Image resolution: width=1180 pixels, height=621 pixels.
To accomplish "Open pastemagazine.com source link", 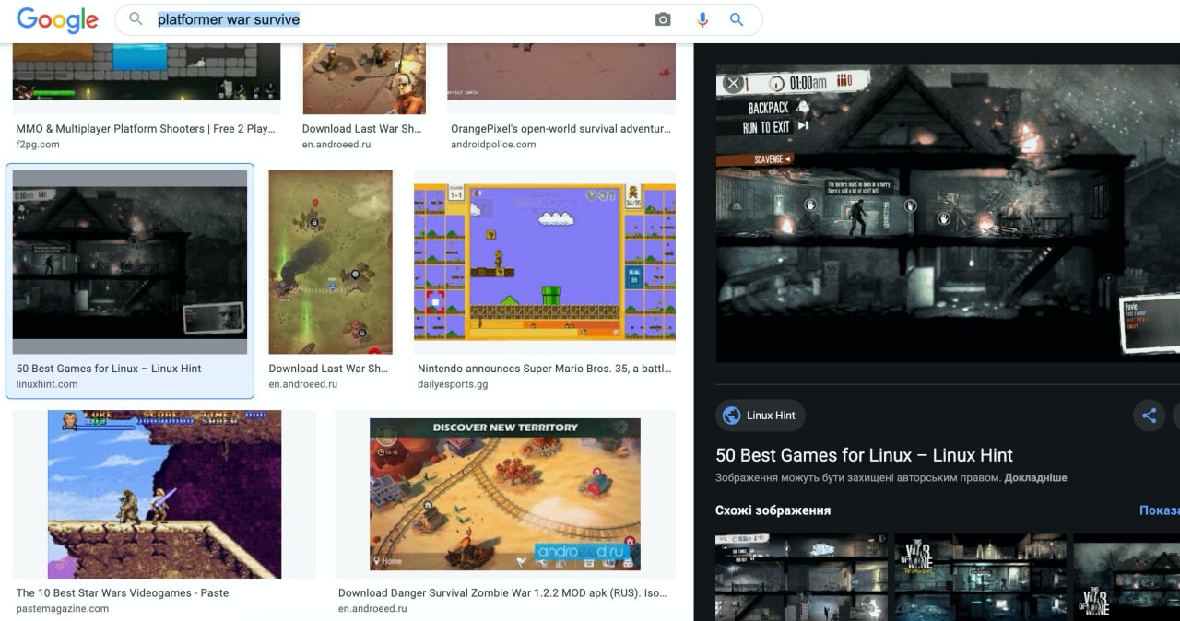I will (63, 609).
